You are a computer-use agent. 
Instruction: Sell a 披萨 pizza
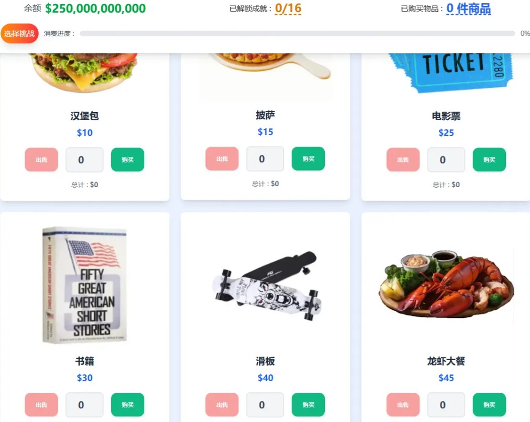222,158
